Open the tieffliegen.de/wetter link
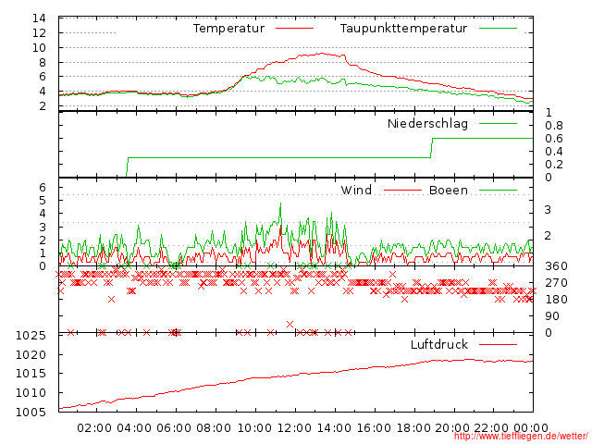Viewport: 592px width, 444px height. pyautogui.click(x=521, y=437)
